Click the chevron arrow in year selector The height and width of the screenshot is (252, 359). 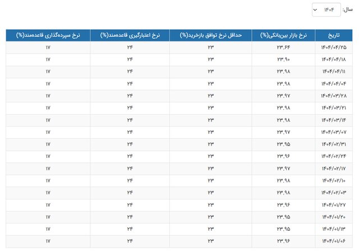coord(315,10)
